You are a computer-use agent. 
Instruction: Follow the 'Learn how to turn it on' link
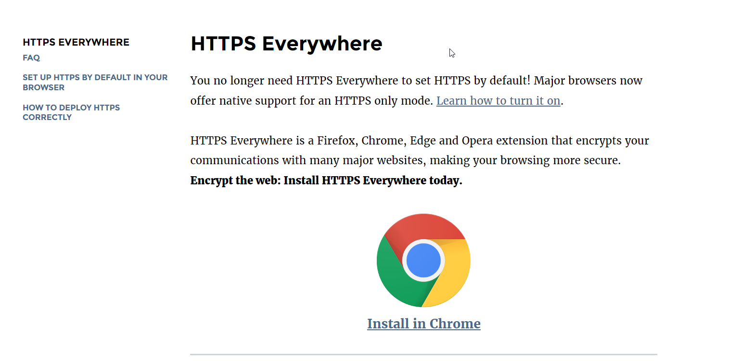point(498,101)
